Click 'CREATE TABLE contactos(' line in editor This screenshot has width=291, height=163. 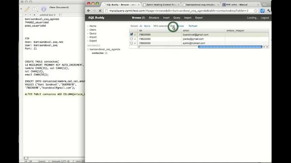pyautogui.click(x=42, y=62)
